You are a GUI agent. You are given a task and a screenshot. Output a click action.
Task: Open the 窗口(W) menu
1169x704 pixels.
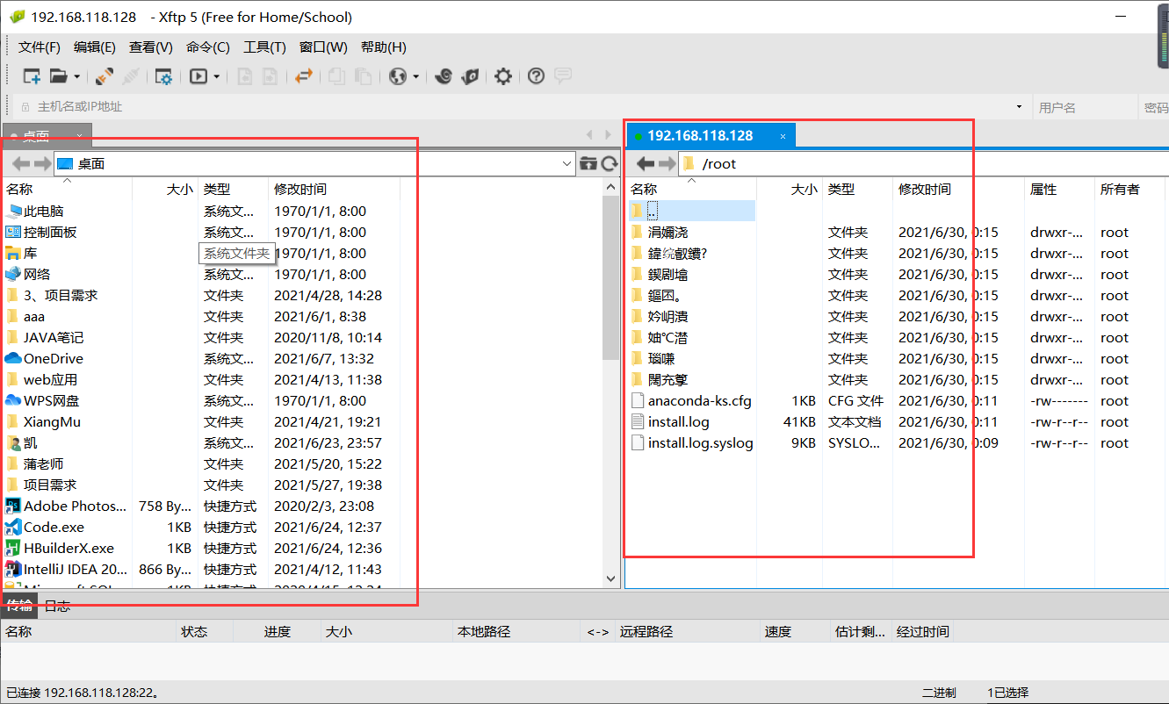pyautogui.click(x=323, y=47)
